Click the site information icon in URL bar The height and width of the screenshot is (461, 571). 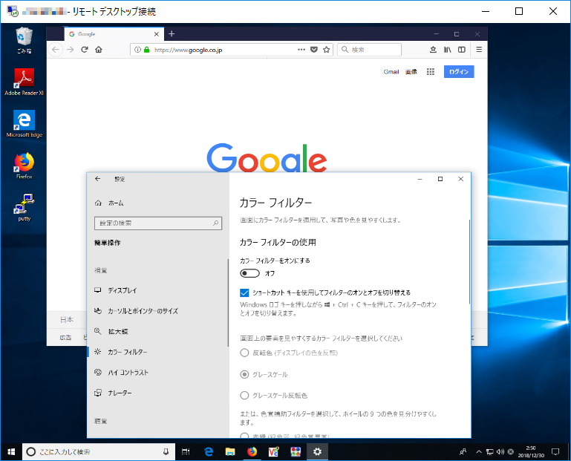(137, 50)
